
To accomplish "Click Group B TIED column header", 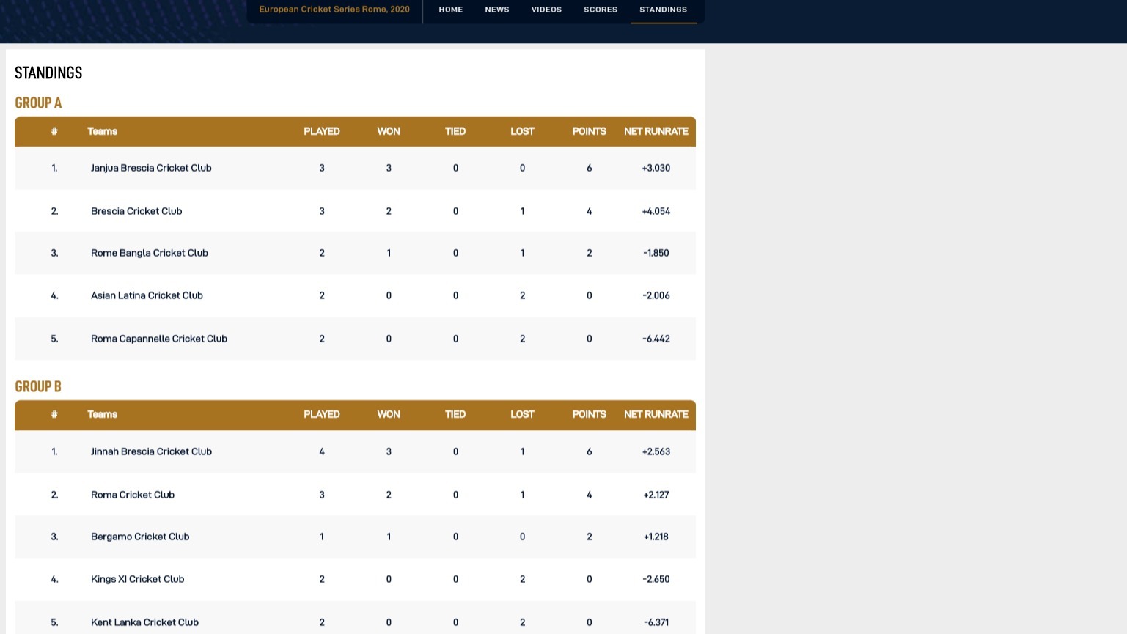I will (x=455, y=414).
